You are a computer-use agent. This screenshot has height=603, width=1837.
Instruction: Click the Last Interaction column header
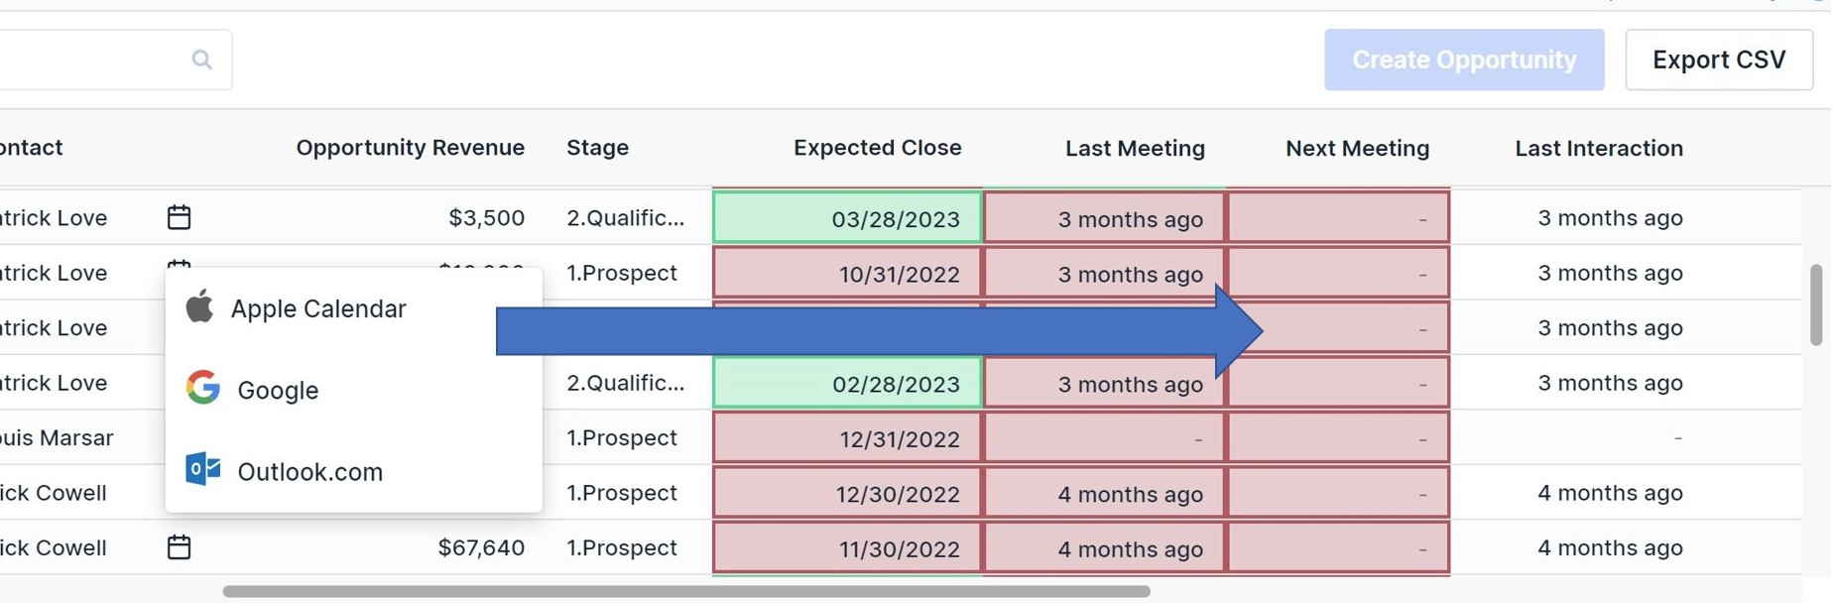[1599, 149]
